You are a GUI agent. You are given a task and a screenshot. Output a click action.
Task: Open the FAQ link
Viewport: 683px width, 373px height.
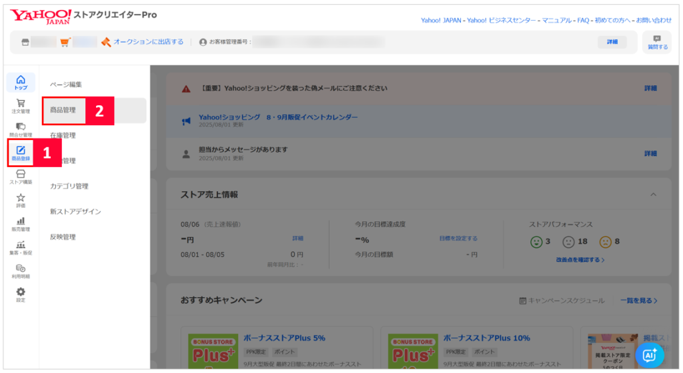pos(583,21)
